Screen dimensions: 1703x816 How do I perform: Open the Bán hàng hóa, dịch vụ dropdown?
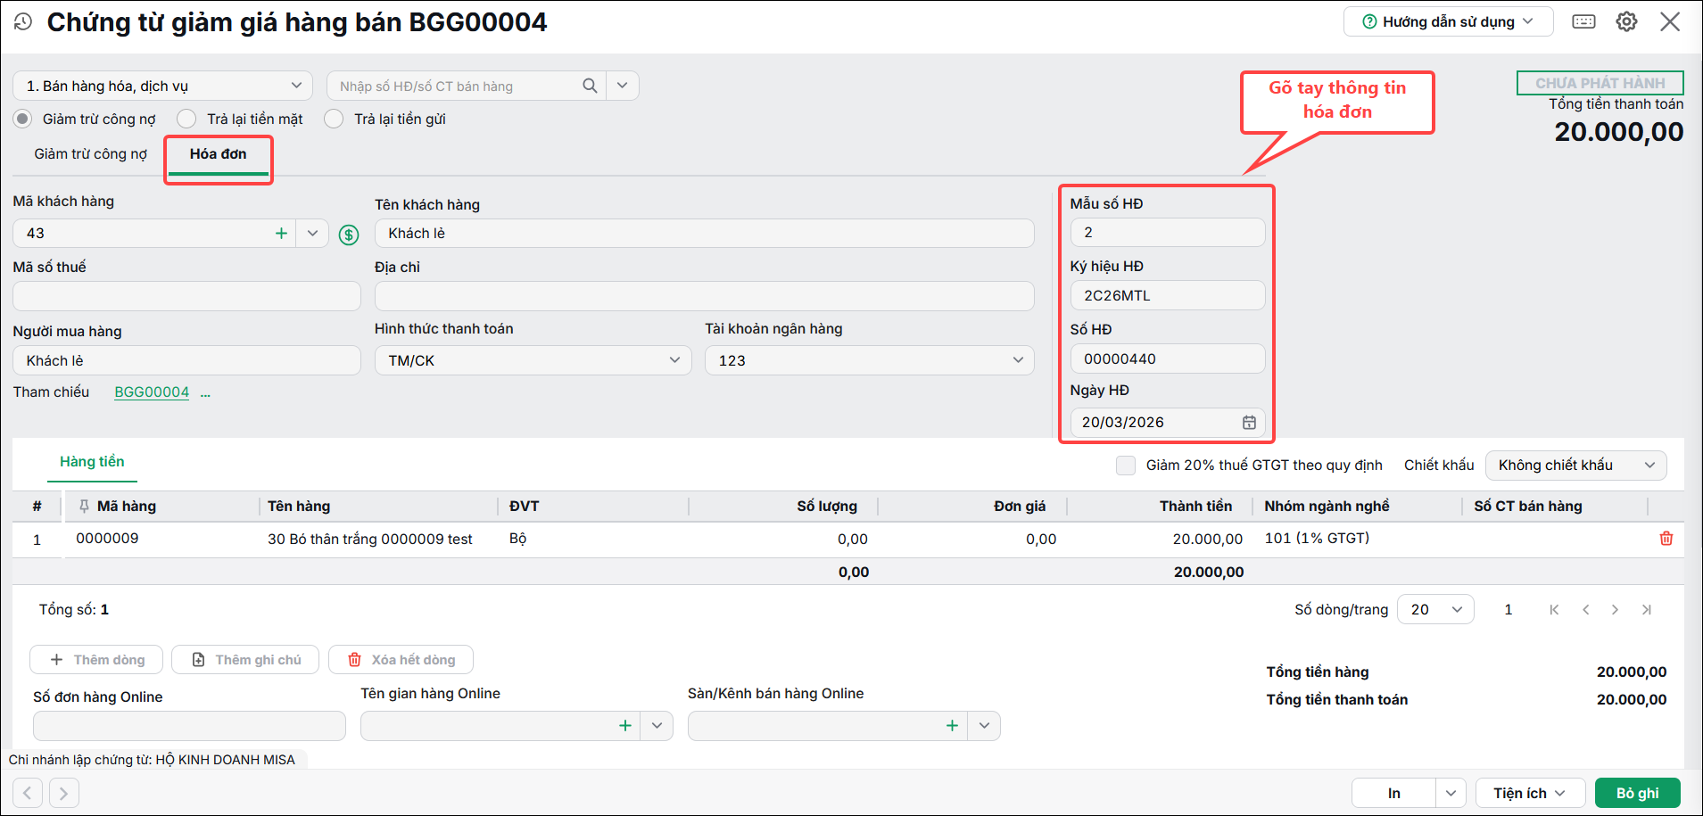pyautogui.click(x=162, y=86)
